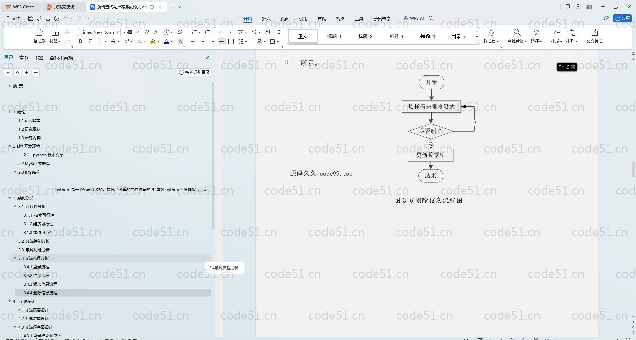
Task: Right-align the paragraph
Action: coord(212,41)
